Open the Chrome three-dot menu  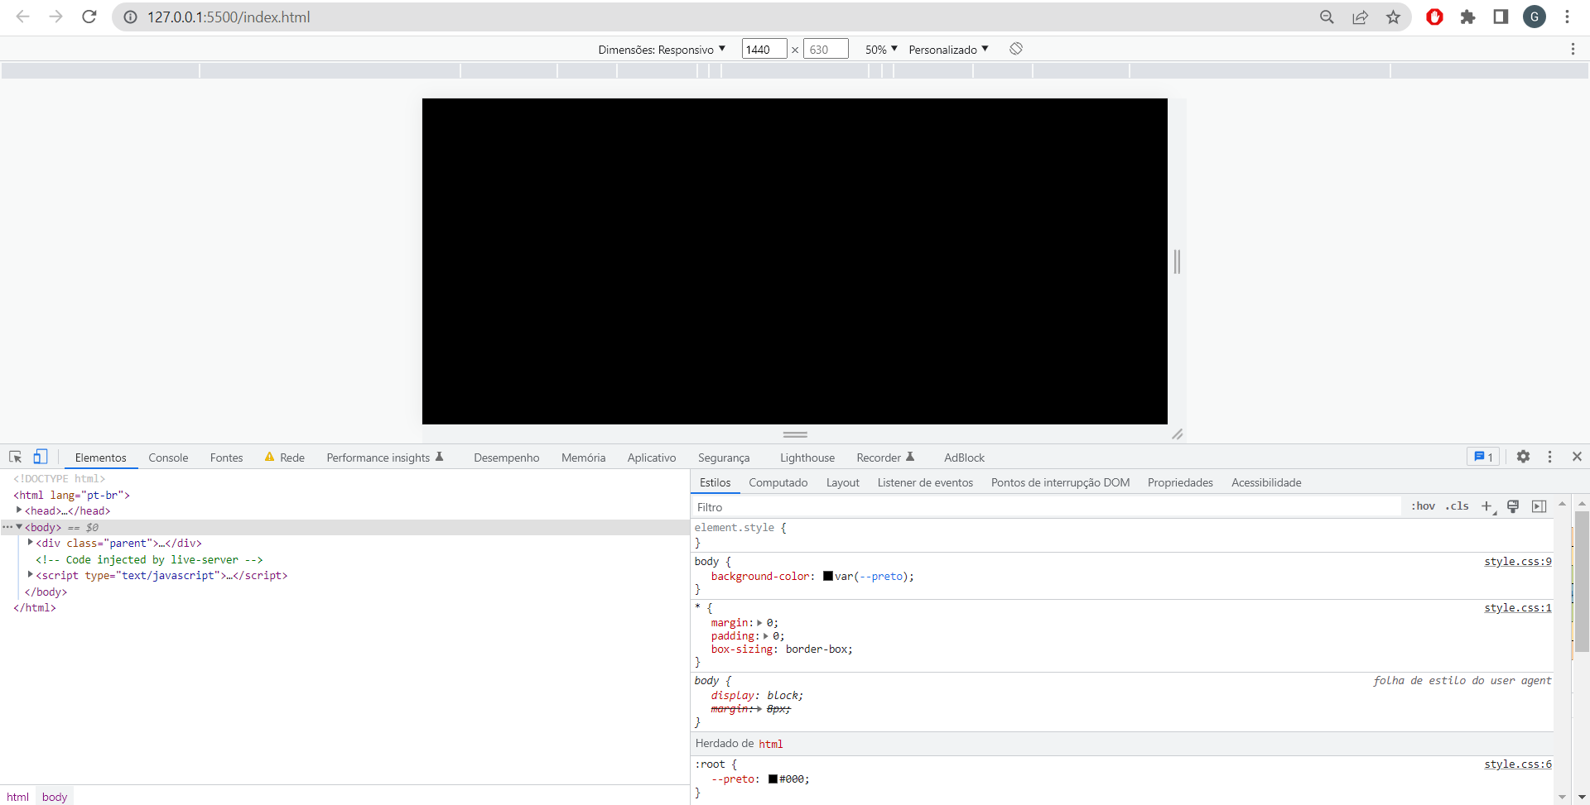1567,17
